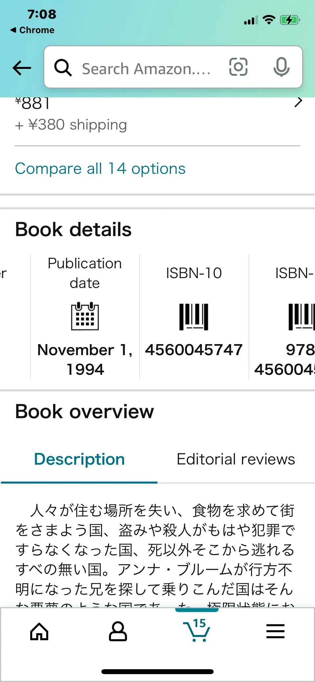This screenshot has width=315, height=682.
Task: Tap the November 1, 1994 publication date
Action: [x=85, y=360]
